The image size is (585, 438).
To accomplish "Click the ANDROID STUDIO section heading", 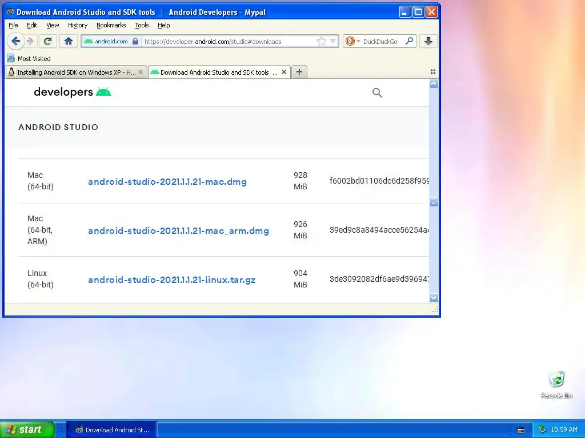I will click(58, 127).
